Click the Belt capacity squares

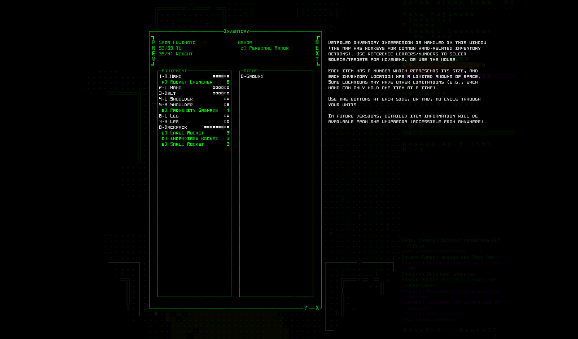coord(221,93)
